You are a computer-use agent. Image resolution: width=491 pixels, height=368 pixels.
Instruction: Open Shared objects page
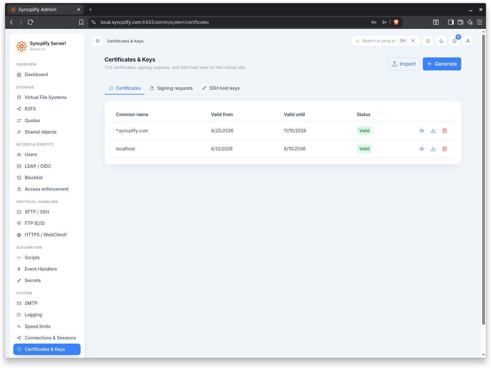(47, 132)
